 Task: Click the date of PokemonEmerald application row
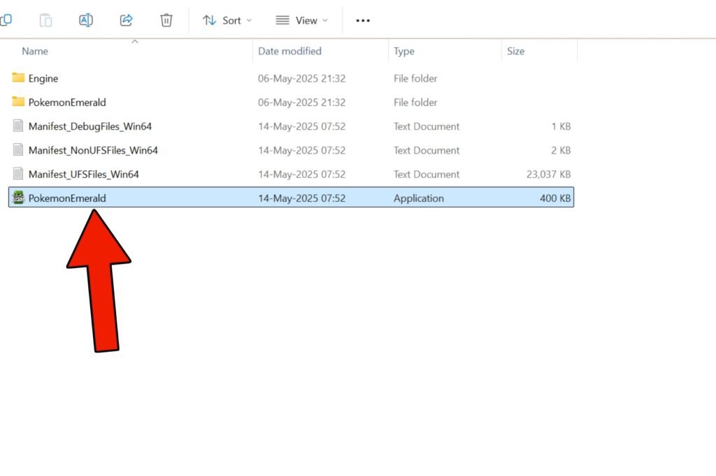(x=302, y=198)
